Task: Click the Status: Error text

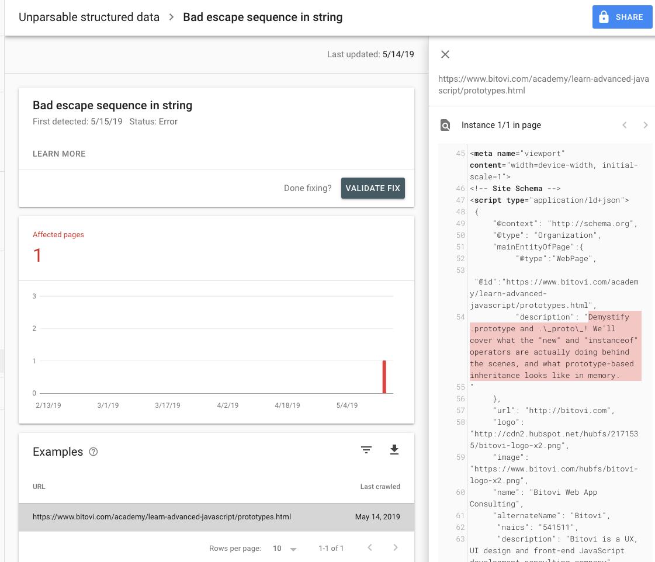Action: click(153, 122)
